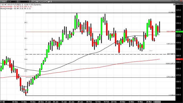Share the chart via the Facebook icon

[51, 2]
